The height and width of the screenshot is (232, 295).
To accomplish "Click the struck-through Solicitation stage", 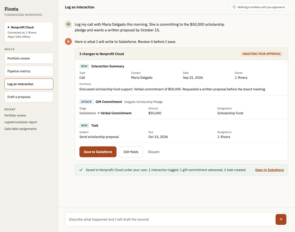I will 88,113.
